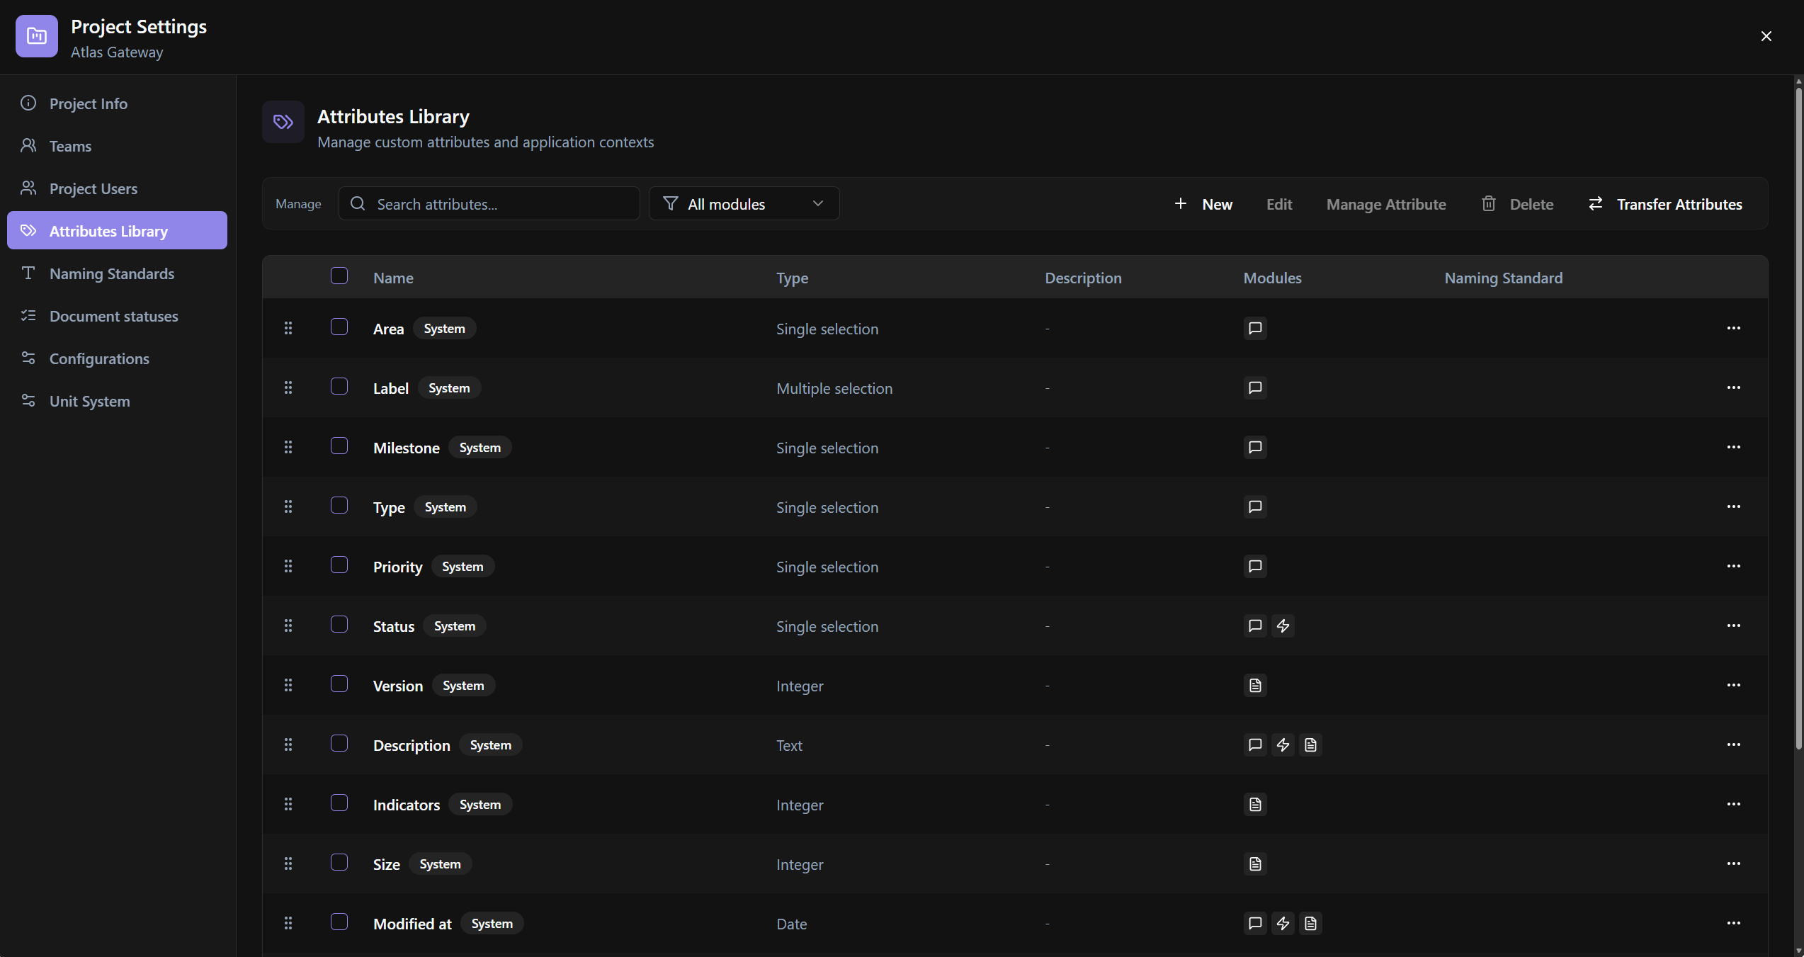This screenshot has width=1804, height=957.
Task: Check the Status attribute checkbox
Action: pos(339,624)
